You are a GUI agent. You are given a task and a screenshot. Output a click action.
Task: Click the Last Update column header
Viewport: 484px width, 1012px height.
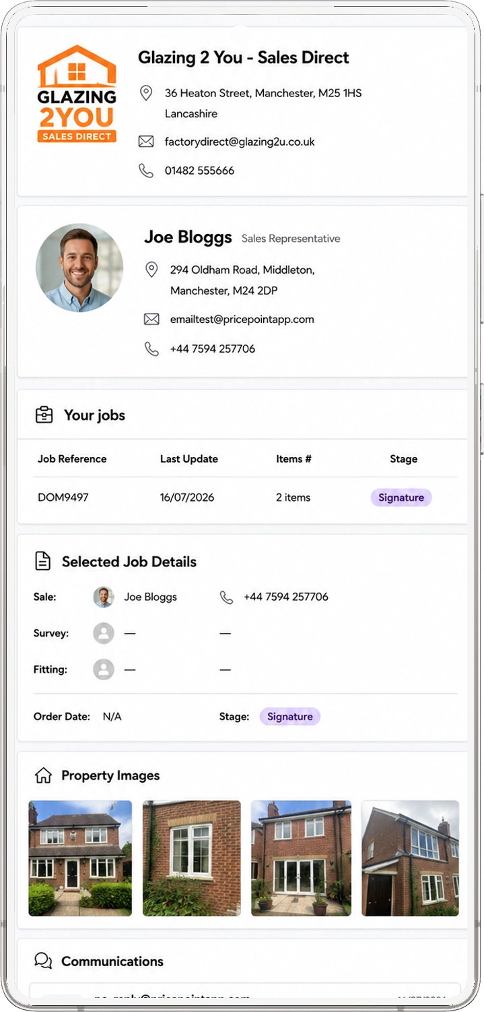189,458
